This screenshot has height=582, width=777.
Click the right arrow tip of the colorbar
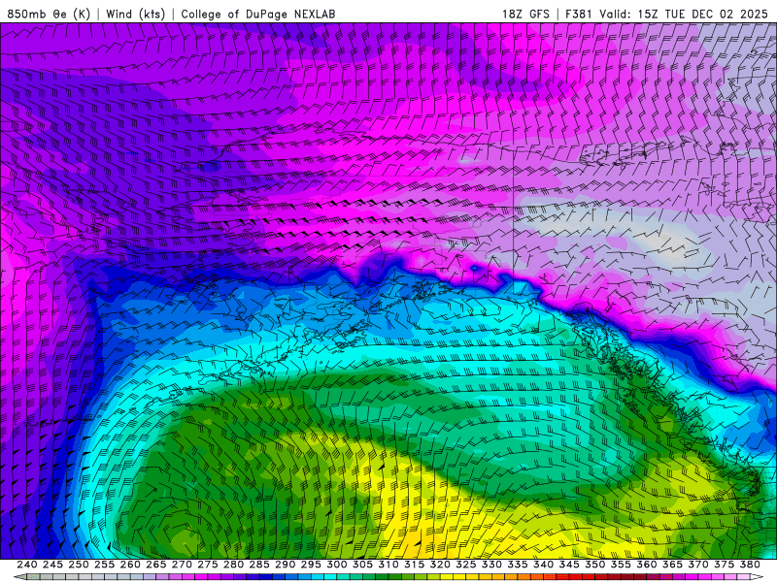pos(759,576)
